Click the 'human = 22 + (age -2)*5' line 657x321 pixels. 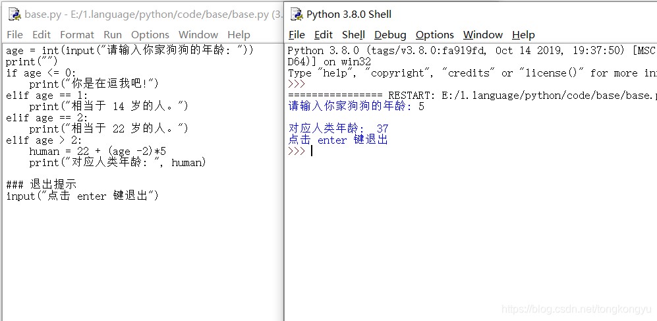98,152
